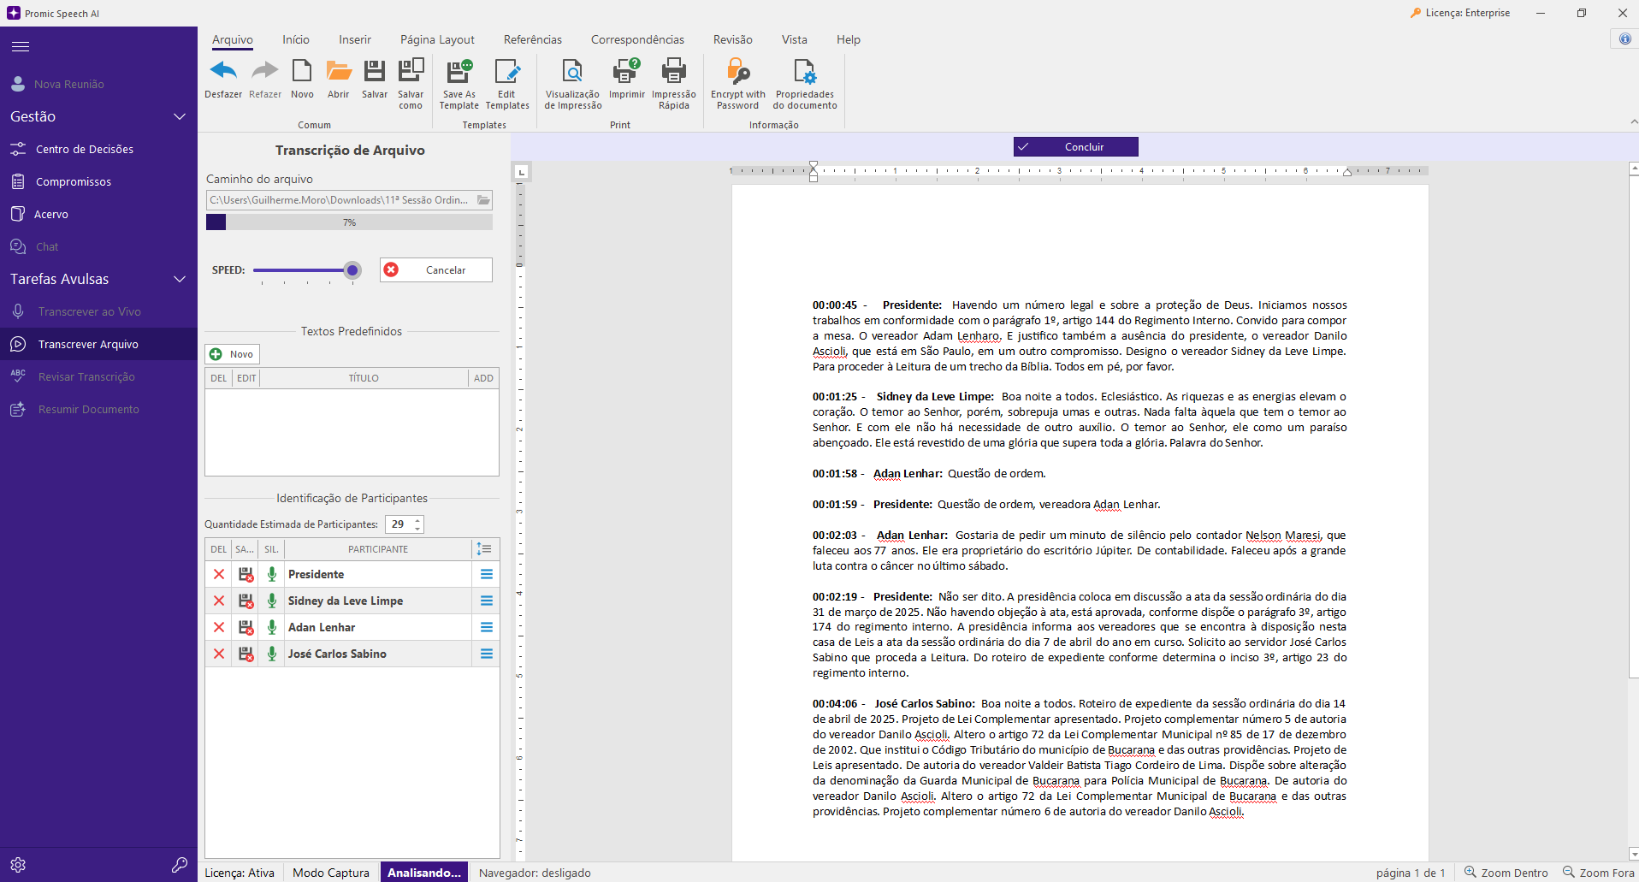Open the Inserir ribbon tab
Image resolution: width=1639 pixels, height=882 pixels.
pyautogui.click(x=355, y=39)
